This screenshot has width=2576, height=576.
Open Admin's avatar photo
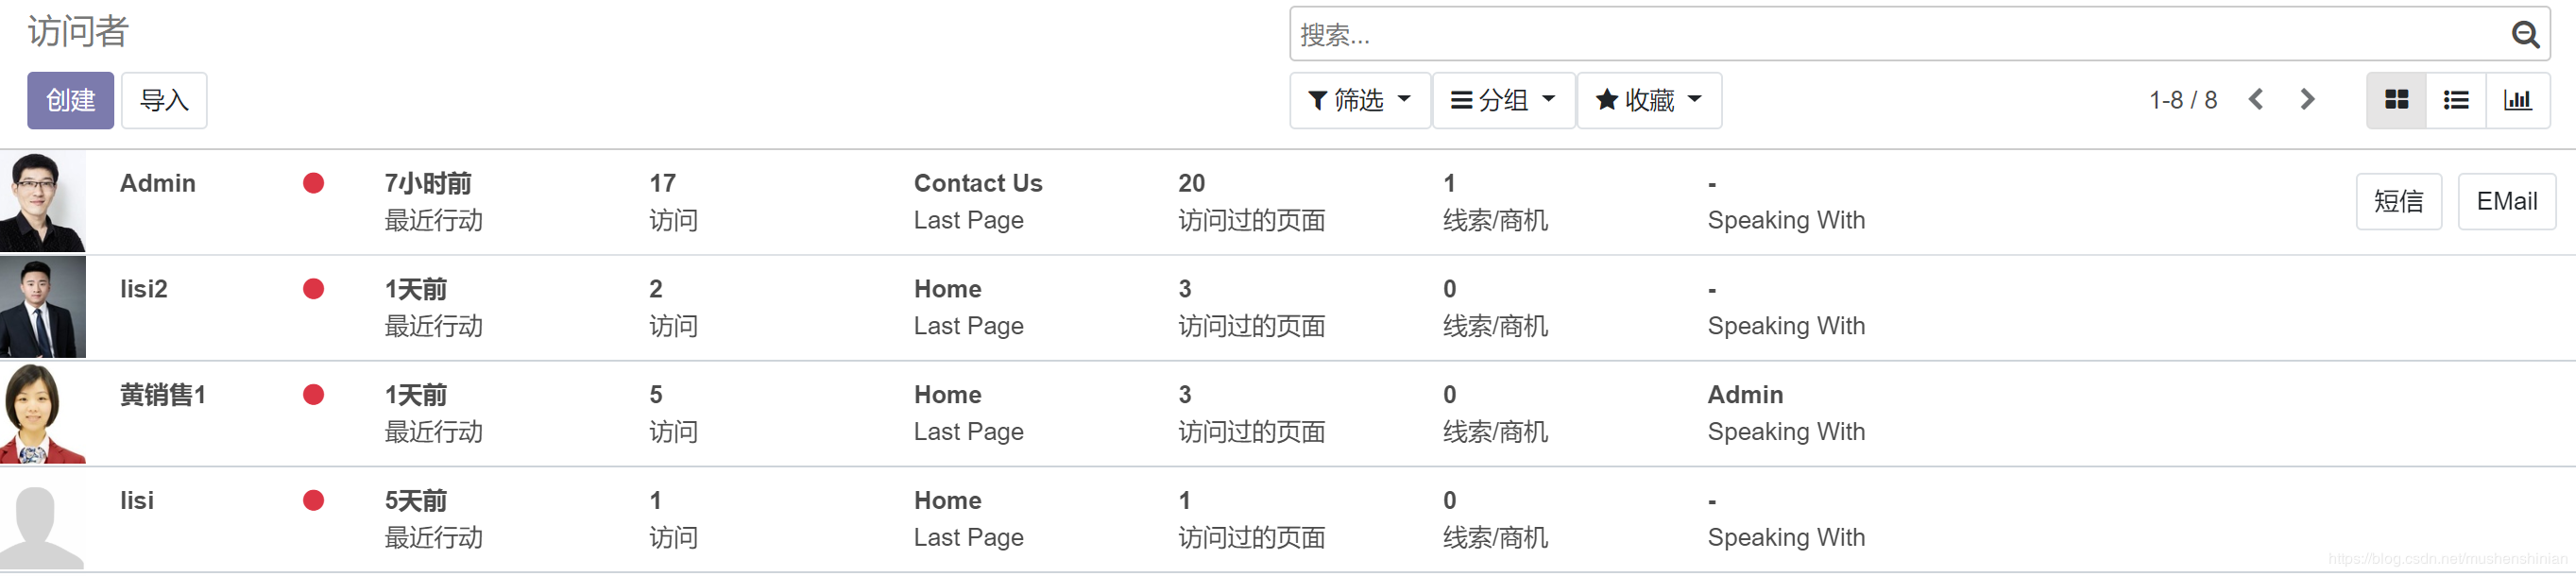(x=43, y=202)
